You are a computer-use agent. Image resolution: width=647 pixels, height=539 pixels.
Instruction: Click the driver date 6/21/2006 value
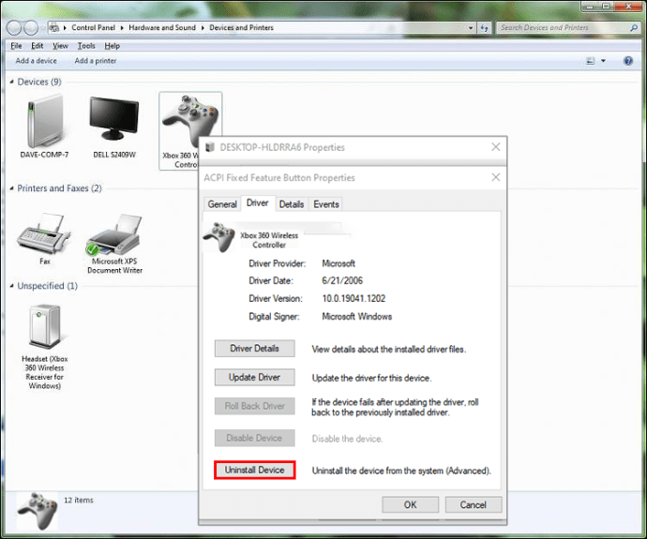(x=342, y=281)
